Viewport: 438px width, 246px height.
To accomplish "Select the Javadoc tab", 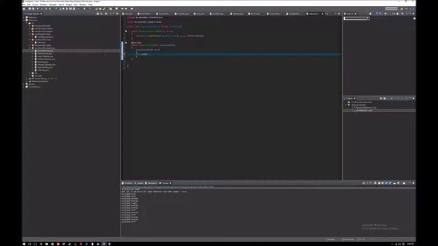I will click(x=139, y=183).
